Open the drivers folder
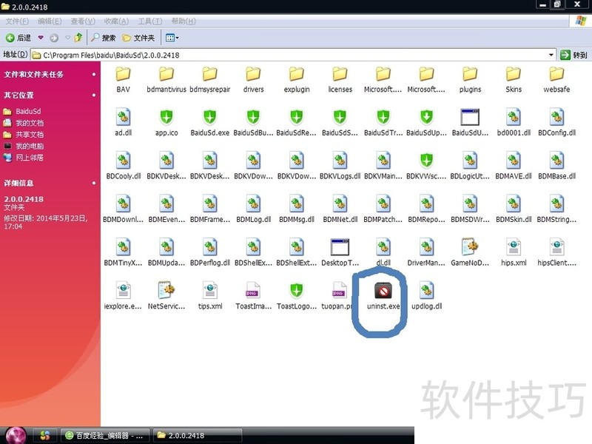 253,80
